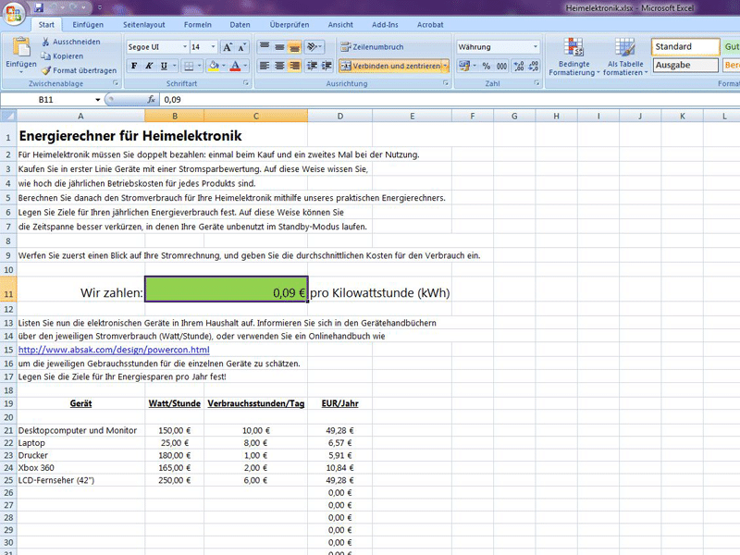Open the absak.com powercon hyperlink
Image resolution: width=740 pixels, height=555 pixels.
coord(114,350)
